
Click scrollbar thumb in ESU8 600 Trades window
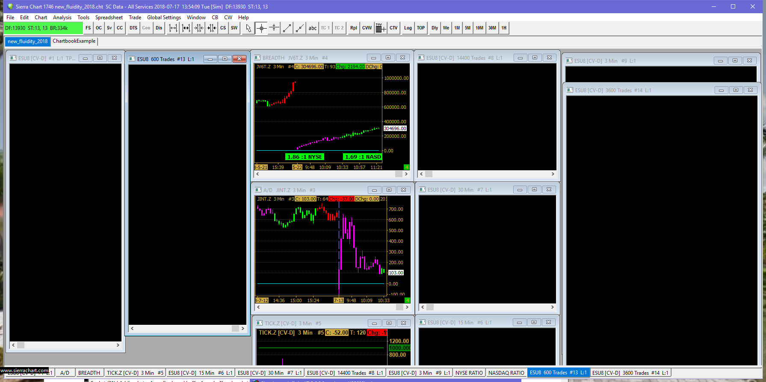click(235, 329)
